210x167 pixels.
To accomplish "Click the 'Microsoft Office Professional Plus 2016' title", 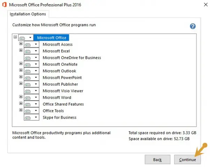I will tap(45, 5).
